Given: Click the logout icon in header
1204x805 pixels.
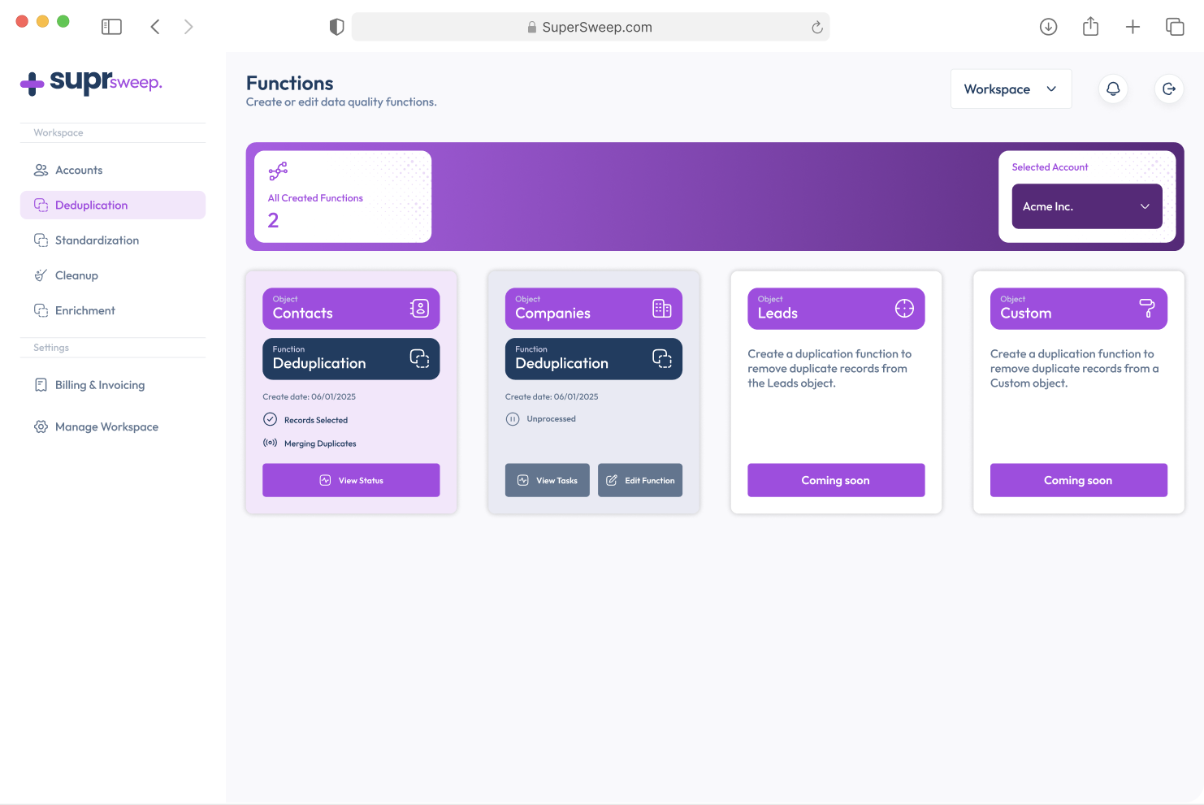Looking at the screenshot, I should (x=1168, y=89).
